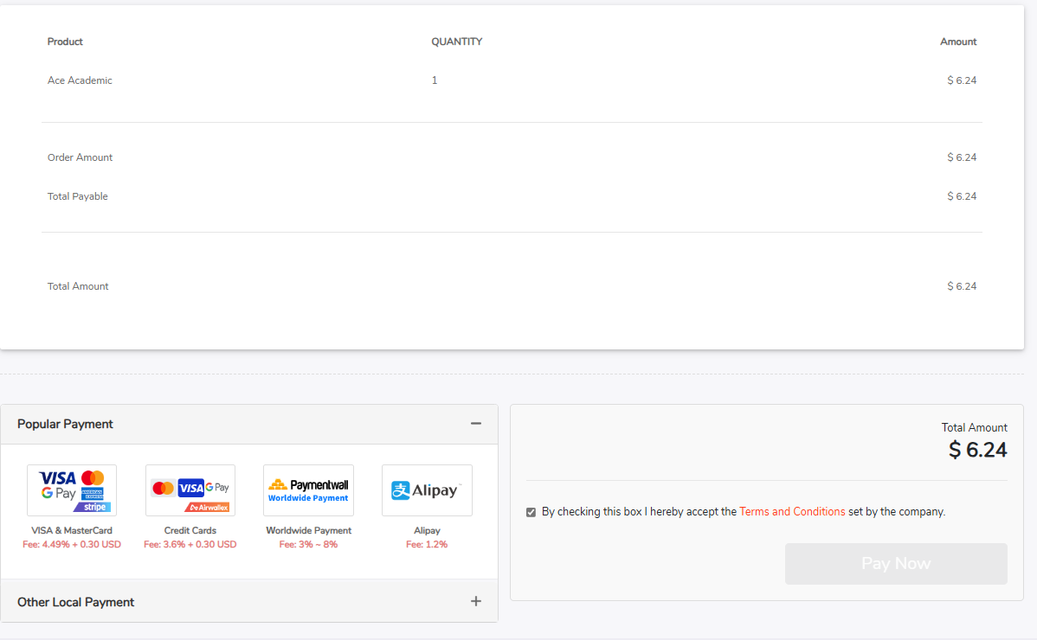Collapse the Popular Payment section header
The width and height of the screenshot is (1037, 640).
pyautogui.click(x=66, y=424)
